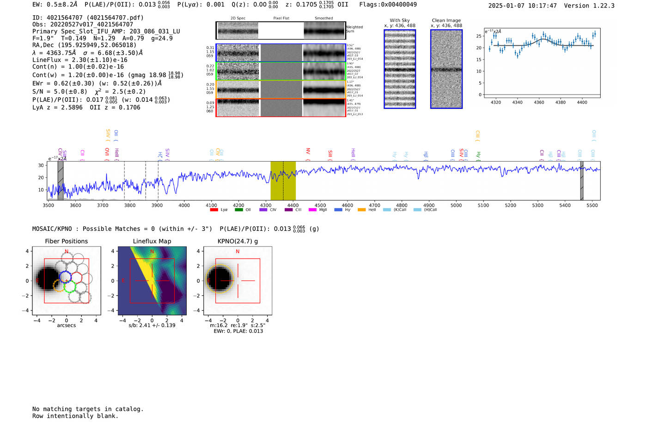Select the orange HeII legend swatch
Screen dimensions: 647x441
pyautogui.click(x=361, y=210)
